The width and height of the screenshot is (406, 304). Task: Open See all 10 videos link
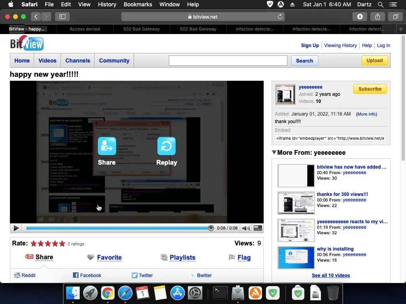click(331, 275)
